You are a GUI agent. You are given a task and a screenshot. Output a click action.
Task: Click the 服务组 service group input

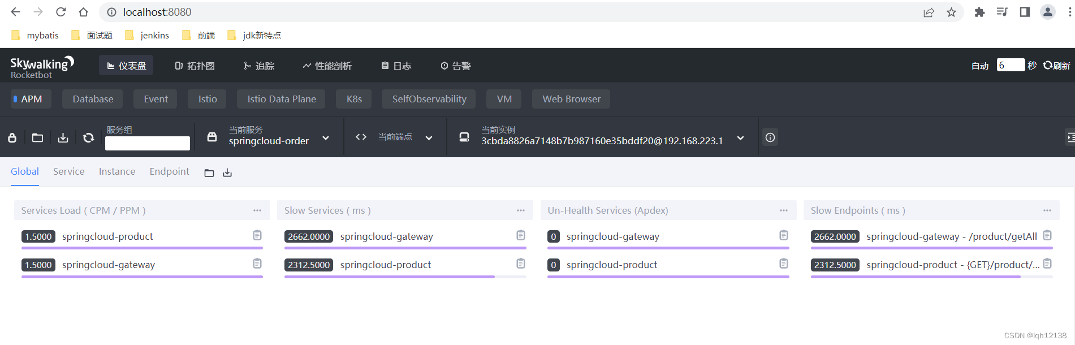tap(148, 143)
